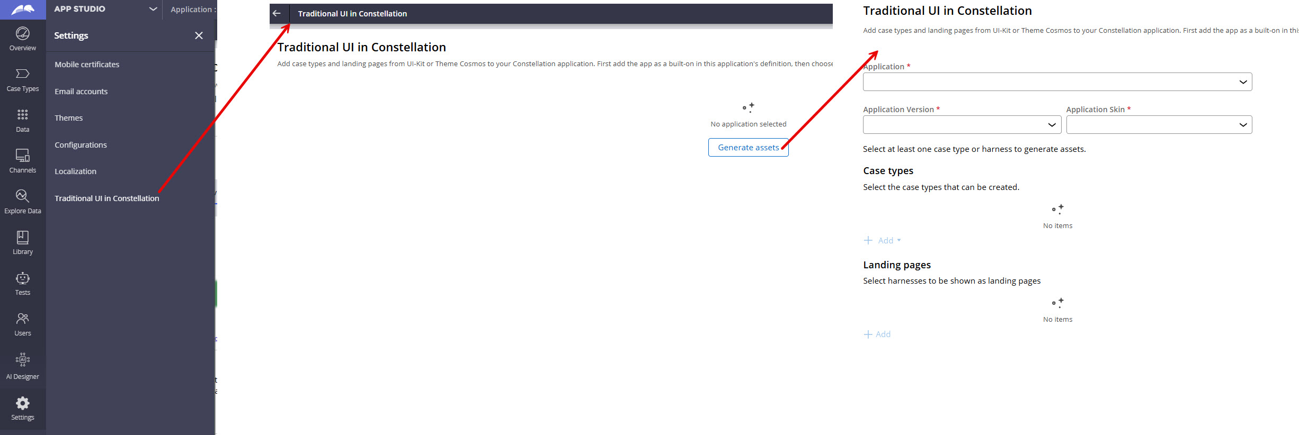Viewport: 1299px width, 435px height.
Task: Expand the App Studio dropdown chevron
Action: (153, 9)
